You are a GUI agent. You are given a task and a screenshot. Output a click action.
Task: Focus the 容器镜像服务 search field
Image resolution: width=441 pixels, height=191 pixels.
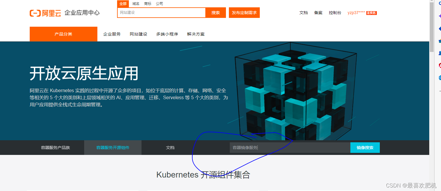pos(290,148)
